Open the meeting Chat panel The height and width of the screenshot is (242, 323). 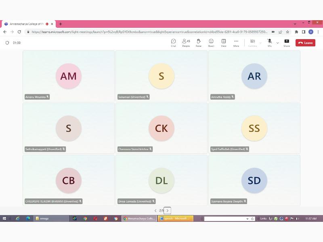click(173, 43)
